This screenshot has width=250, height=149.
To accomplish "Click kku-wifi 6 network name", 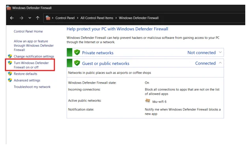I will pos(159,101).
